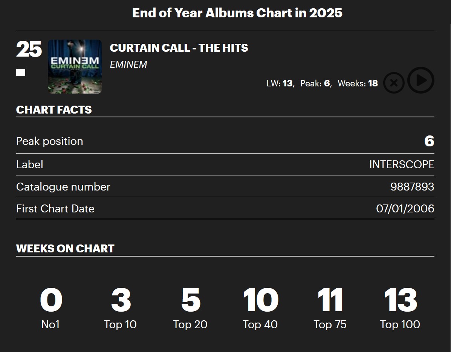
Task: Open the Eminem Curtain Call album cover
Action: [75, 66]
